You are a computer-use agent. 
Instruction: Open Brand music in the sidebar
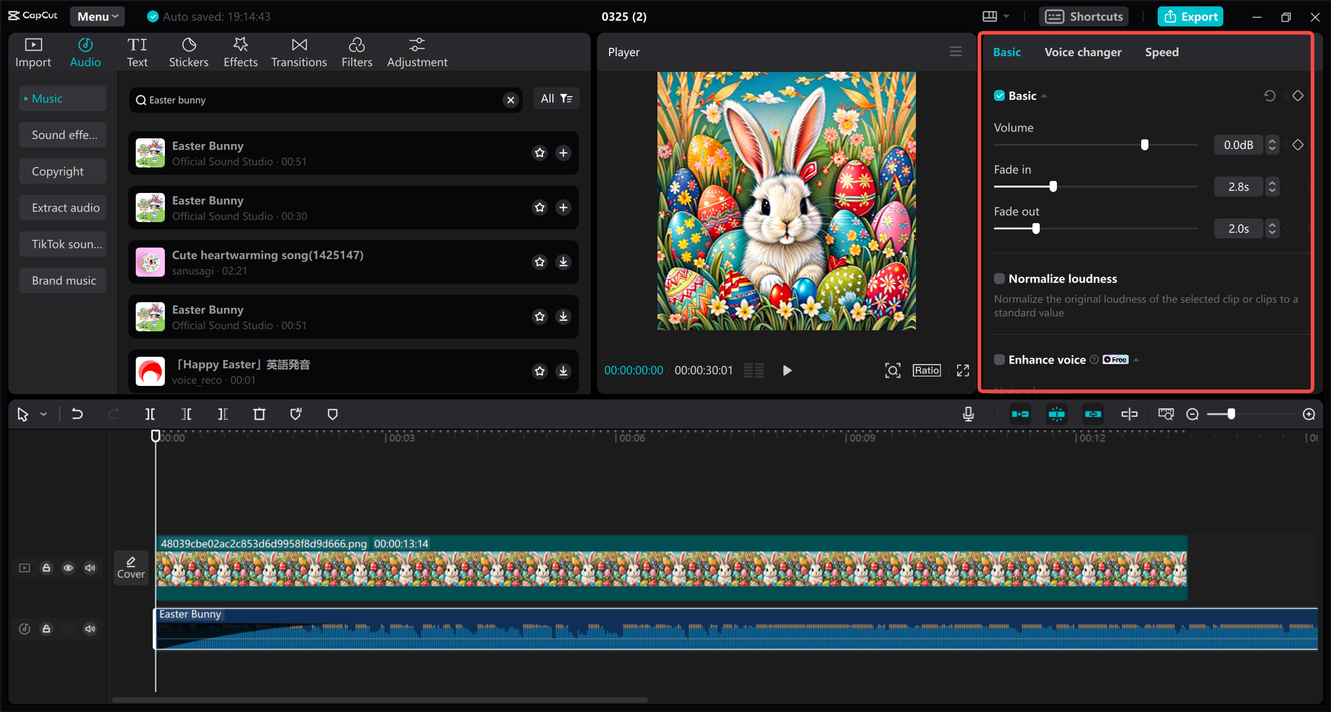[x=62, y=280]
